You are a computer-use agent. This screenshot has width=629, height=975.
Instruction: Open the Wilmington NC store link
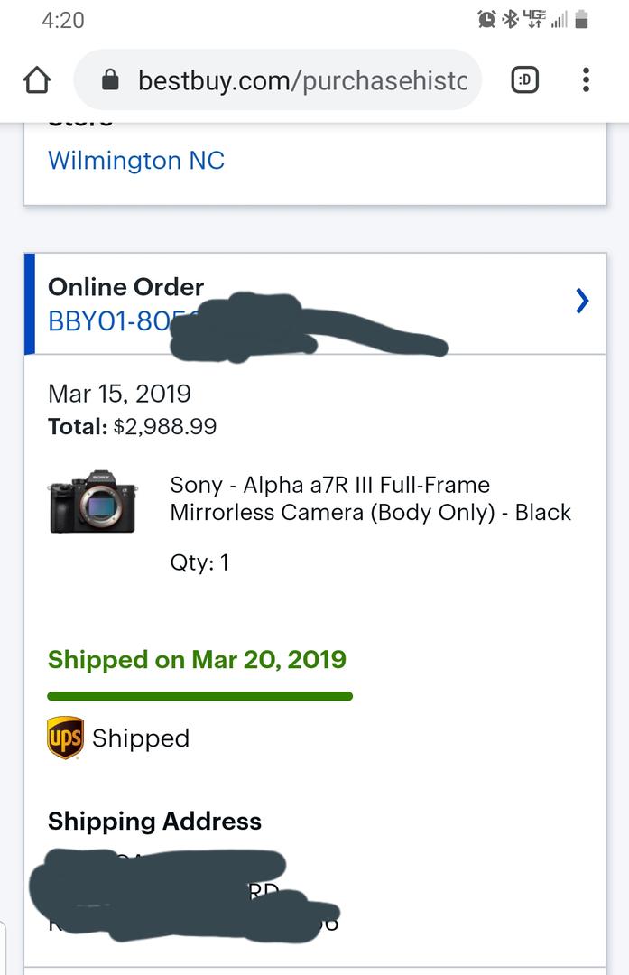click(x=136, y=161)
